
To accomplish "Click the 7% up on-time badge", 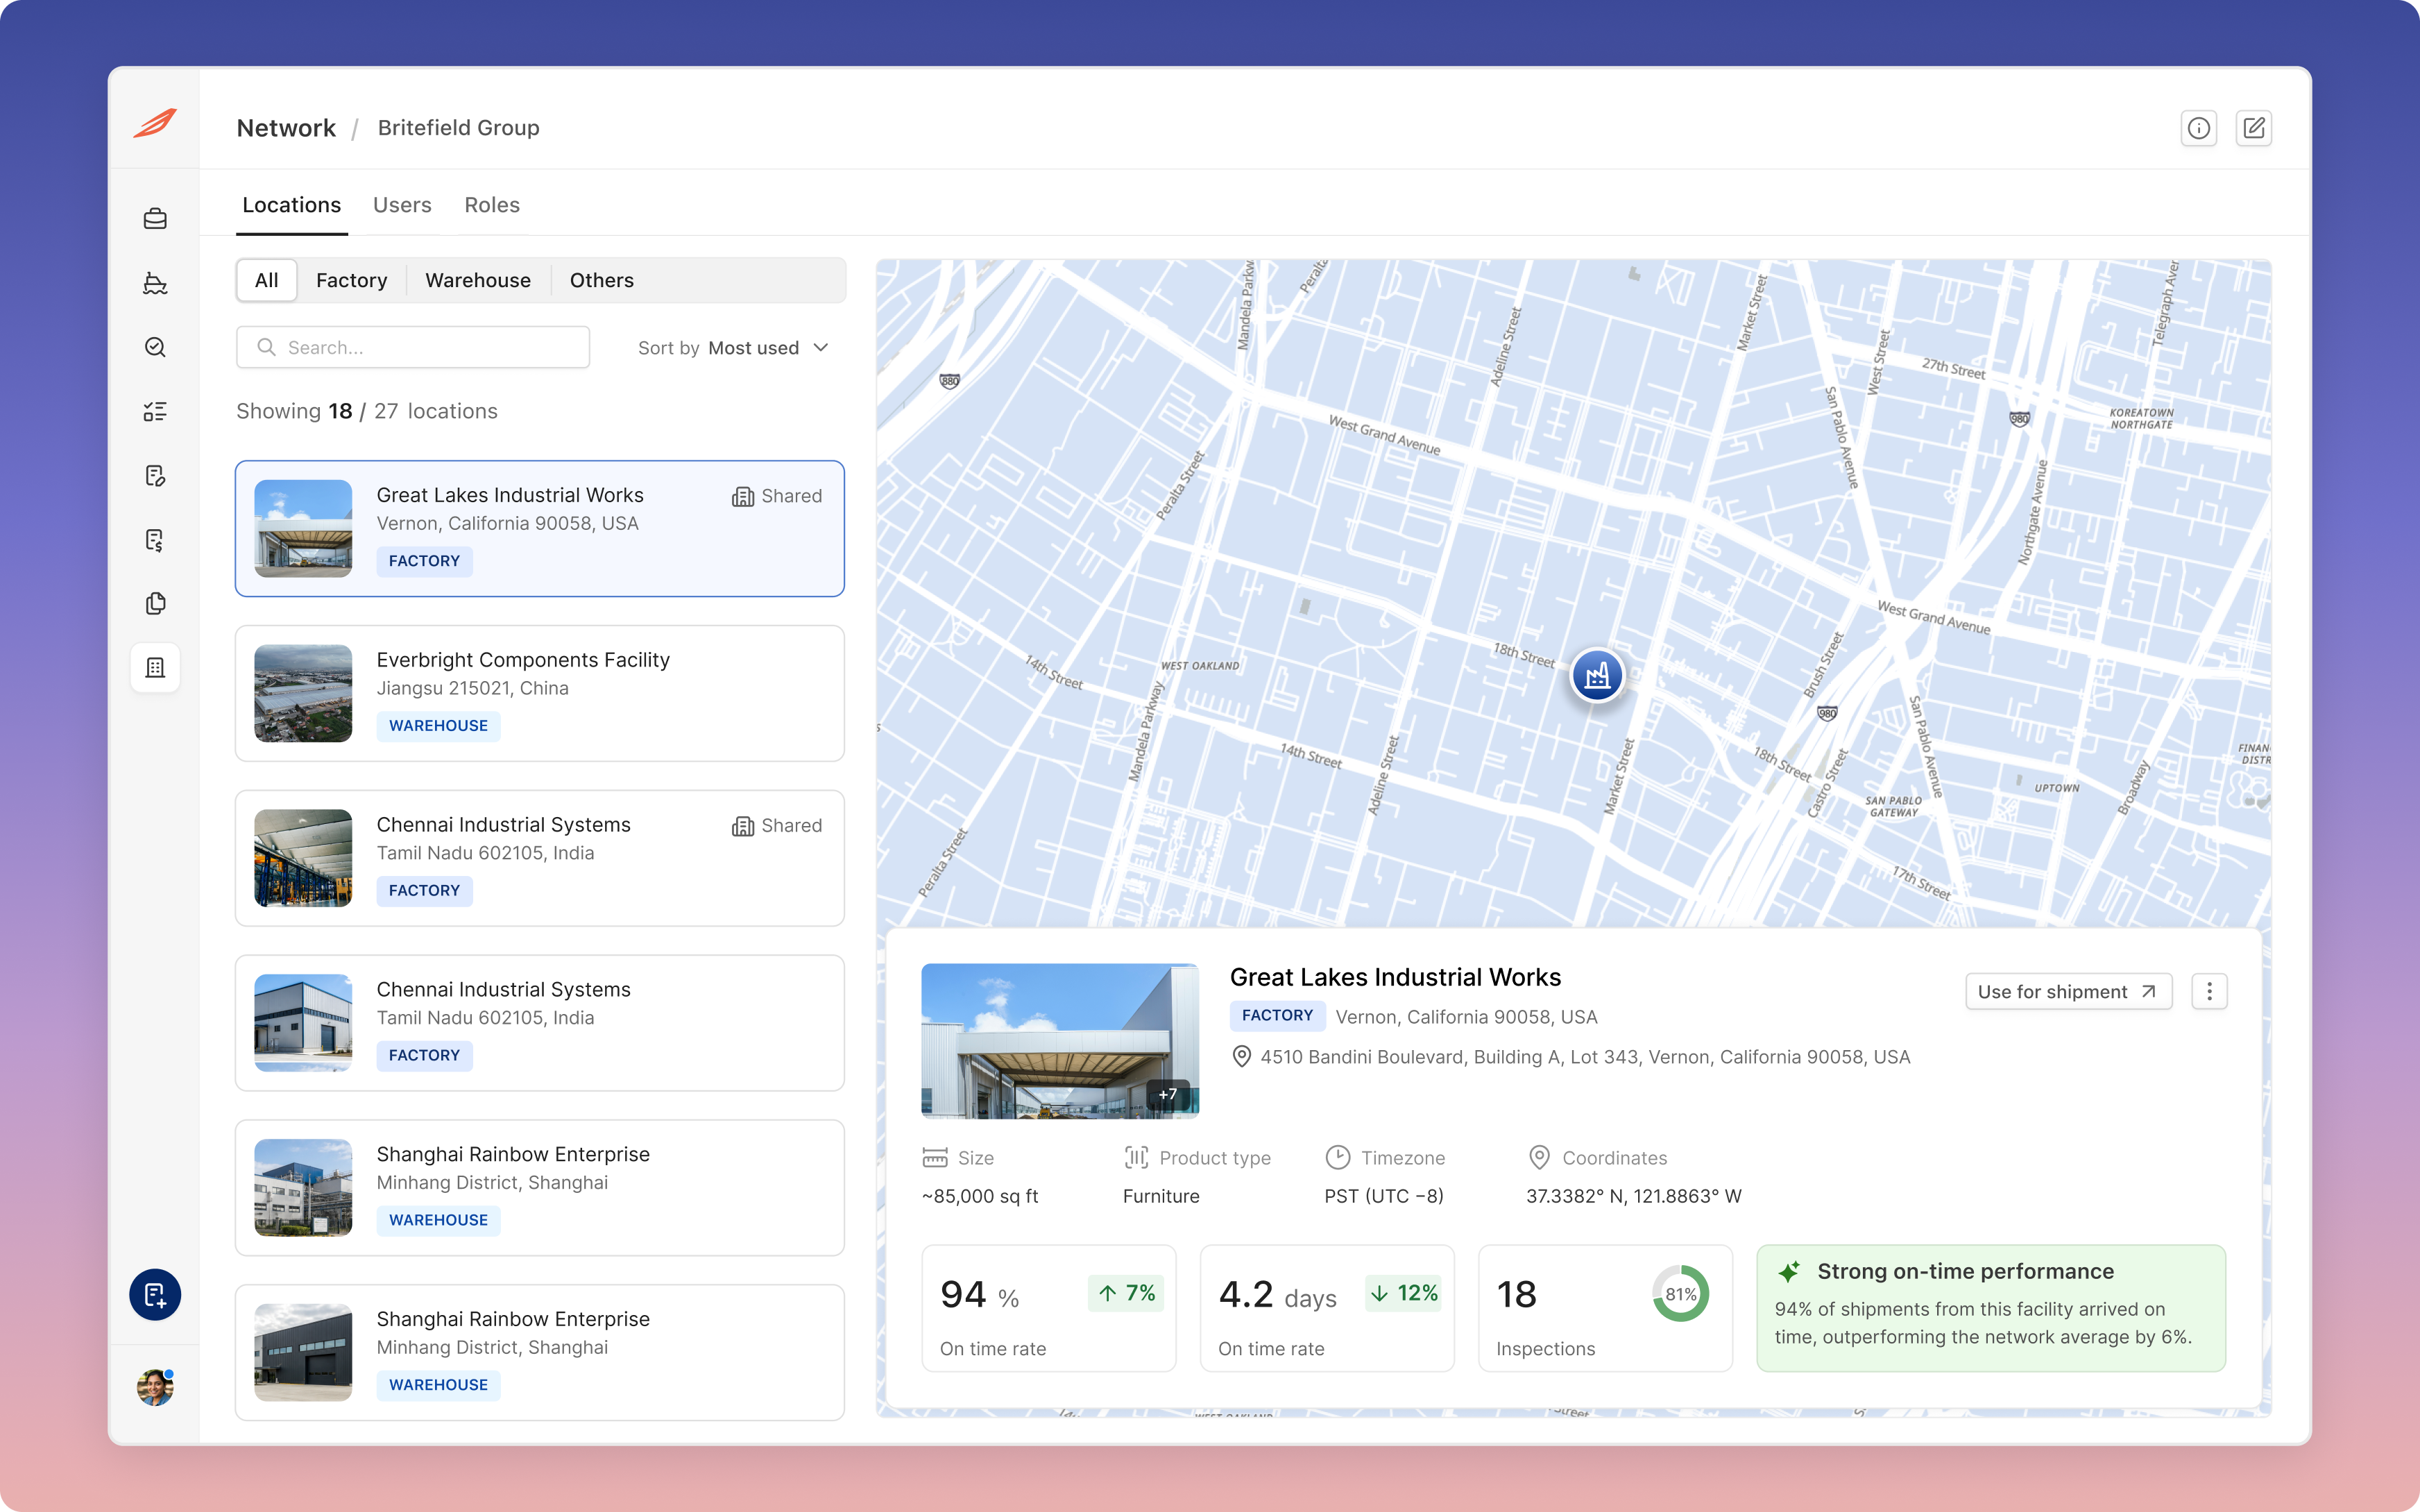I will coord(1126,1293).
